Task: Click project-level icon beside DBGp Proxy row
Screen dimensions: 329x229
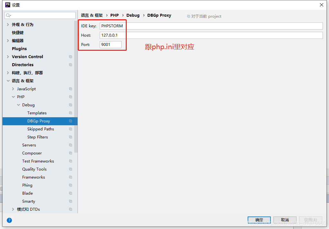Action: tap(70, 121)
